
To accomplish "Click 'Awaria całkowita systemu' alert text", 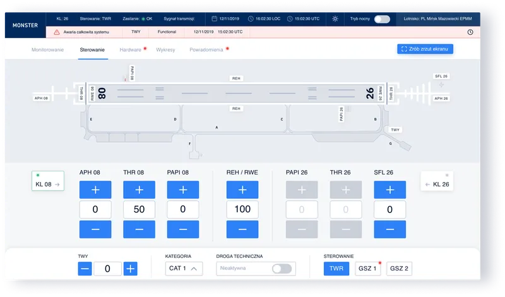I will (86, 32).
